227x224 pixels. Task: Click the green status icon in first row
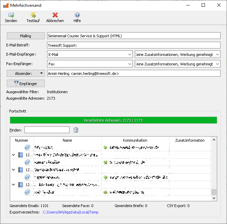click(x=105, y=147)
